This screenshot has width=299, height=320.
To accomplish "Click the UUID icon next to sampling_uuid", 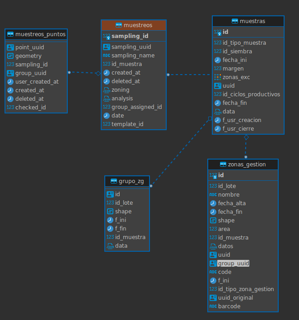I will [x=107, y=47].
